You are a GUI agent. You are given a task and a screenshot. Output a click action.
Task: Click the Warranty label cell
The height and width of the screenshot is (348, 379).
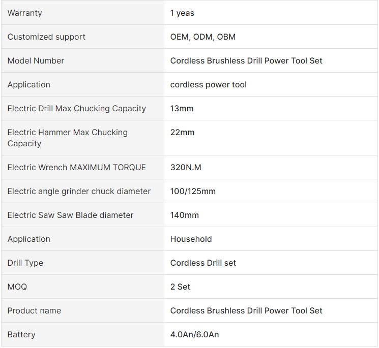(x=24, y=13)
